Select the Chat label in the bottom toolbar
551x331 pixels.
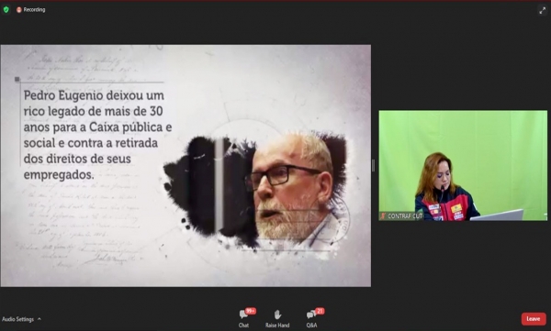pyautogui.click(x=243, y=325)
